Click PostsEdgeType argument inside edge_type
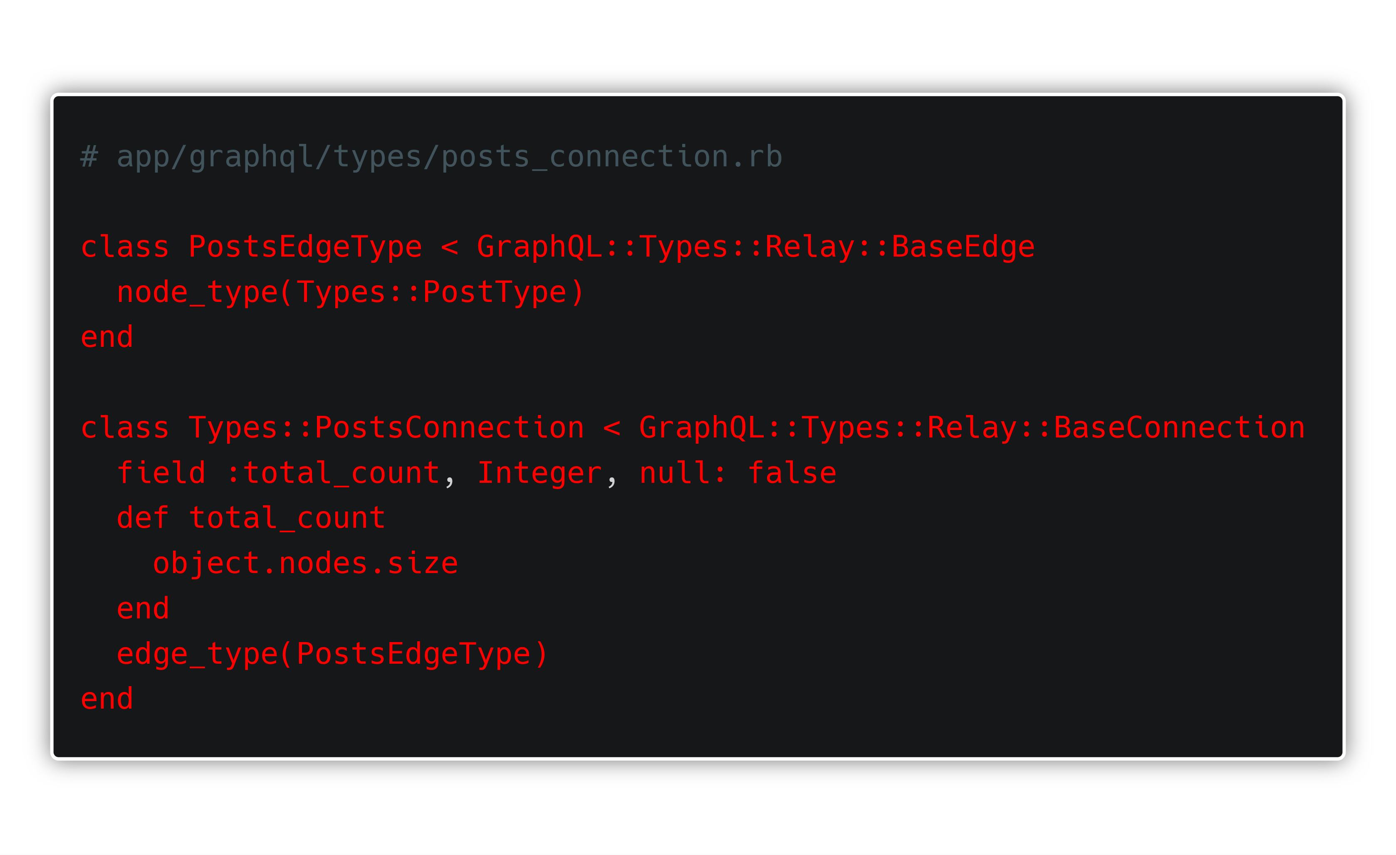The height and width of the screenshot is (855, 1396). click(413, 655)
